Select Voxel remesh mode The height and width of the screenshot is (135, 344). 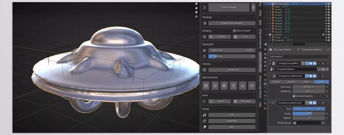[321, 82]
